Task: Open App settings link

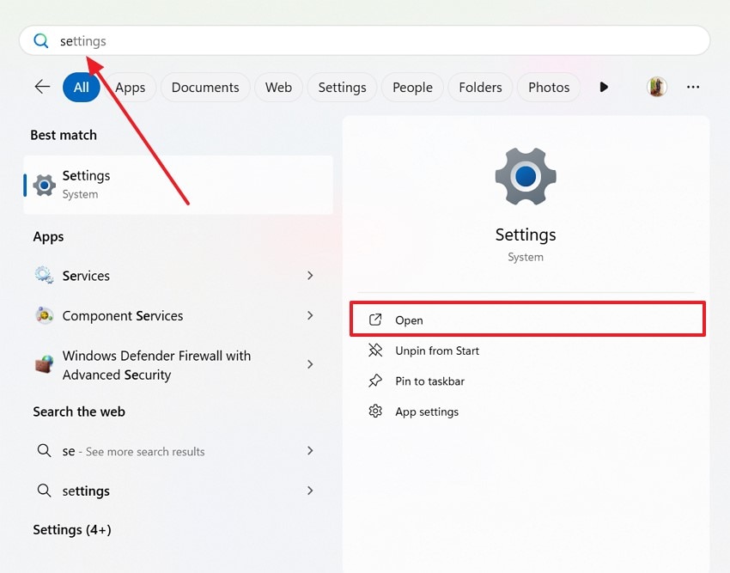Action: tap(426, 412)
